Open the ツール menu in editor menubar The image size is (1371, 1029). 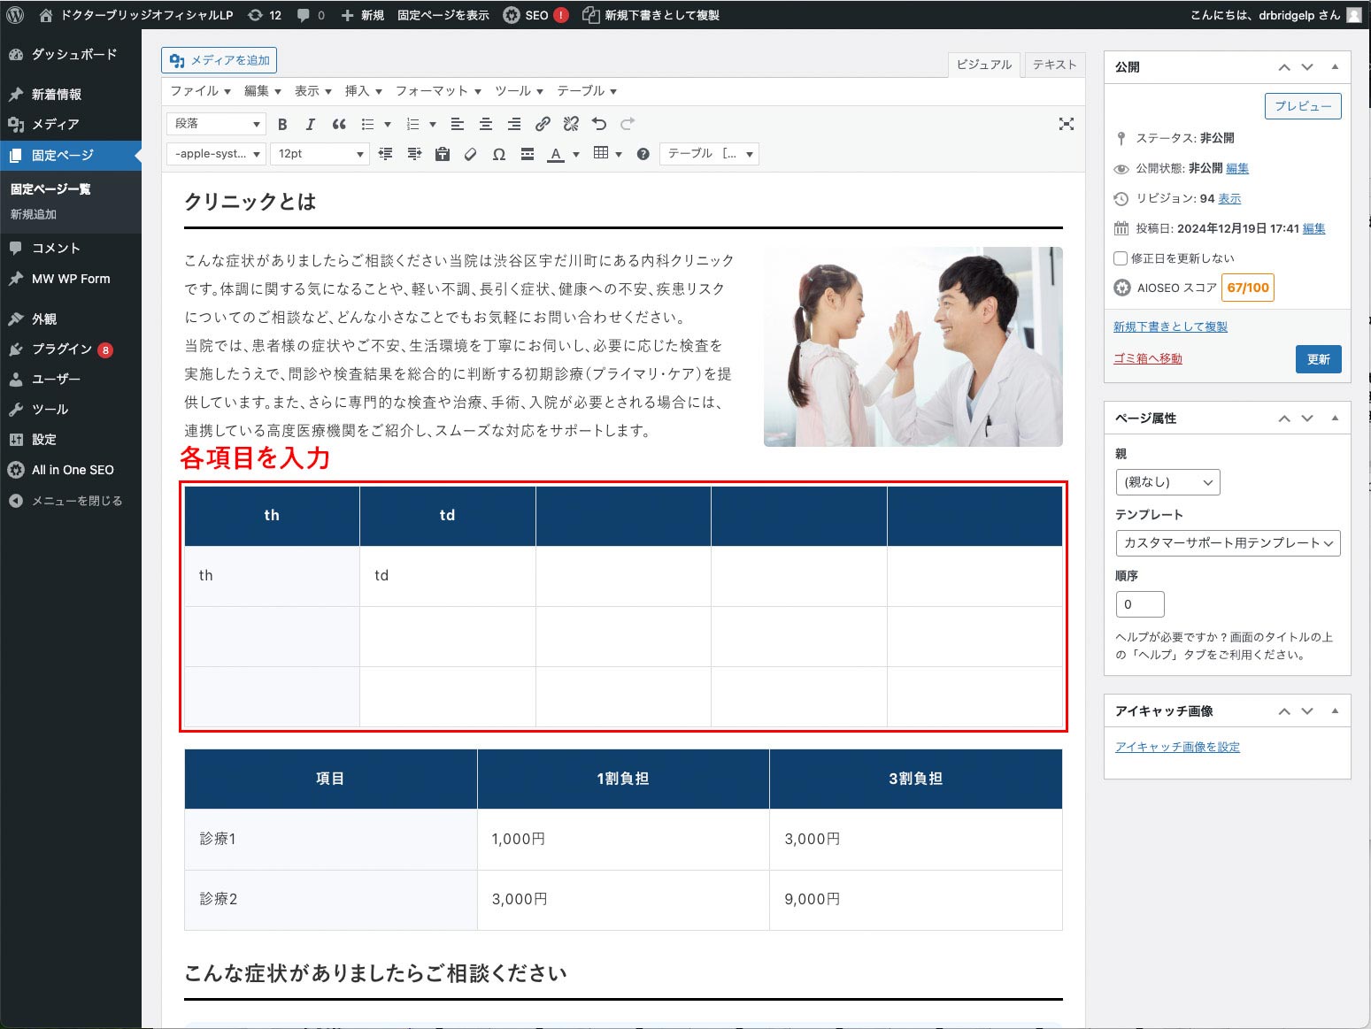point(519,91)
